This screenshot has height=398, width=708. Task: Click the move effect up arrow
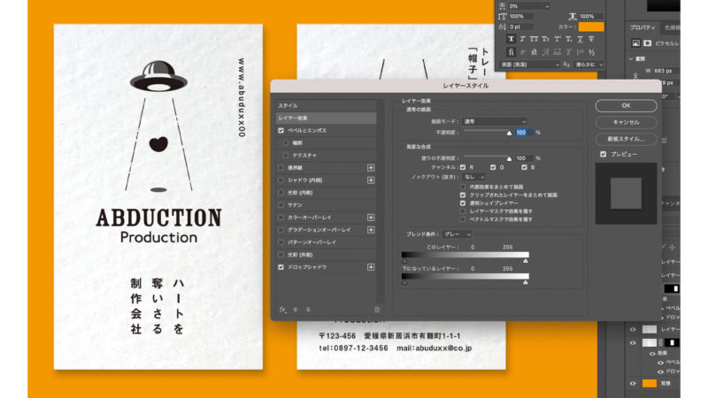296,310
